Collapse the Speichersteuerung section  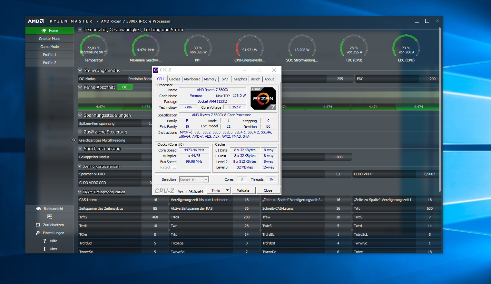pyautogui.click(x=80, y=148)
